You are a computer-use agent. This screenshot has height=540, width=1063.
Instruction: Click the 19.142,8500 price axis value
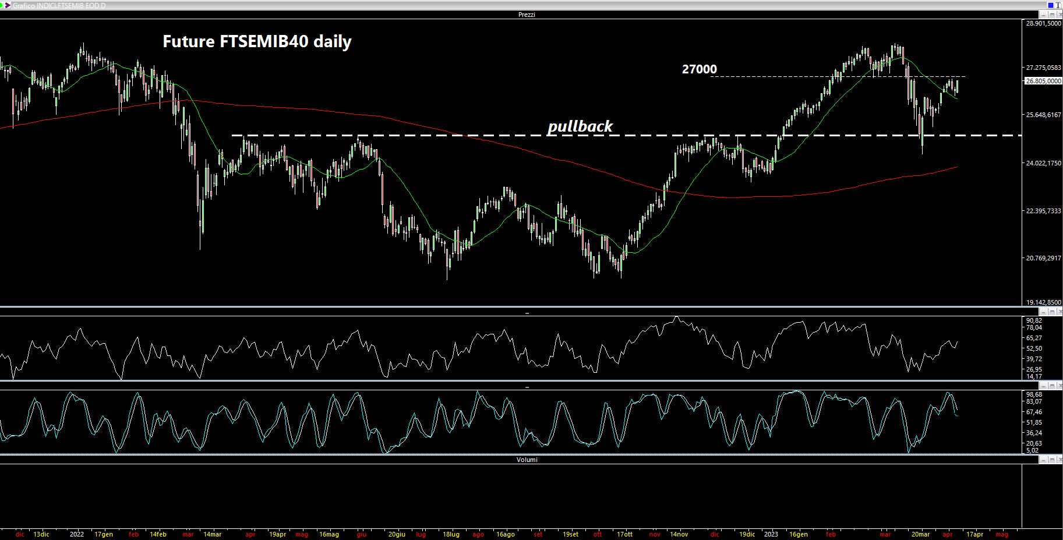1043,302
